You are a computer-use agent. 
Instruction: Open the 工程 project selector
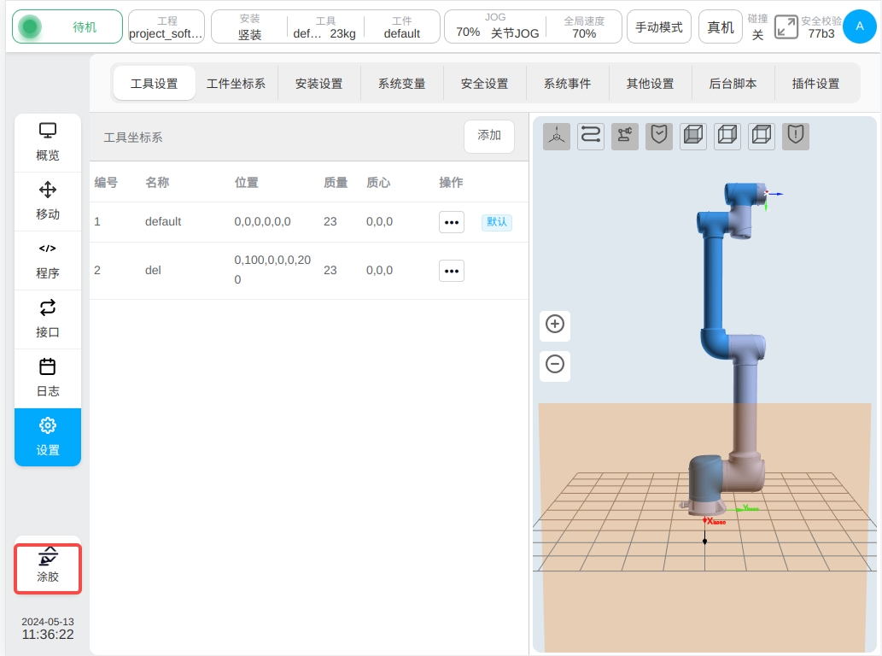(166, 27)
